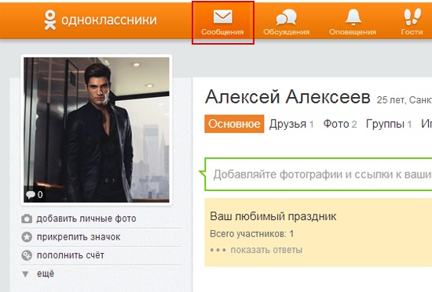Switch to the Друзья tab

pos(291,124)
